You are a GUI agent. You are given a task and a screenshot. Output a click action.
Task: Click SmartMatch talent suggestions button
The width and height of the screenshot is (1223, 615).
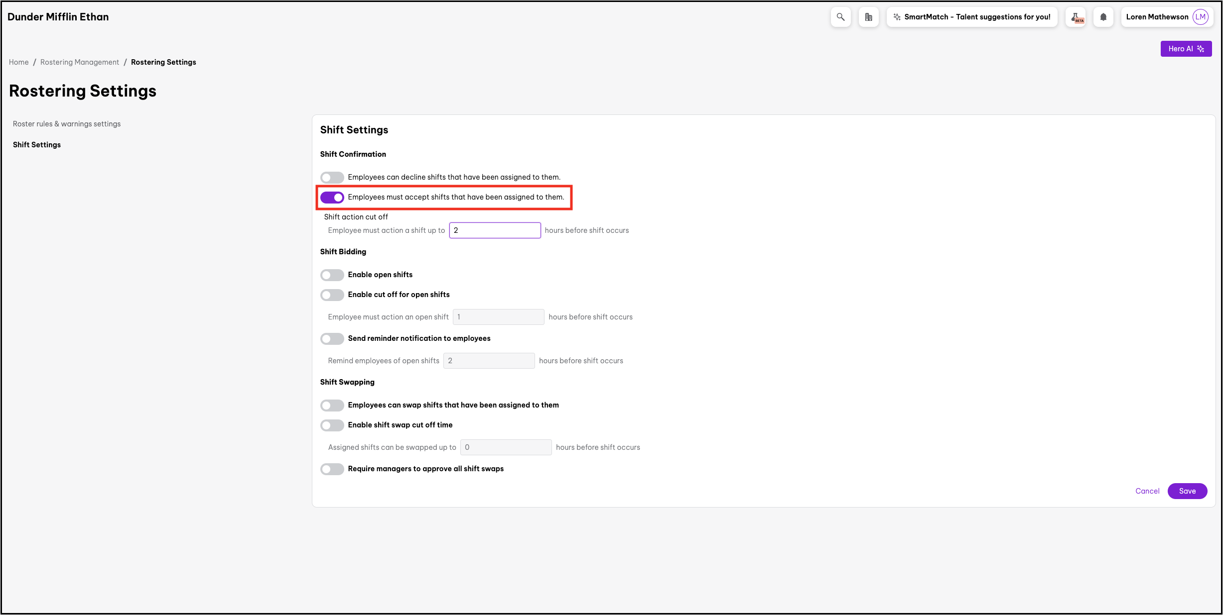[971, 17]
